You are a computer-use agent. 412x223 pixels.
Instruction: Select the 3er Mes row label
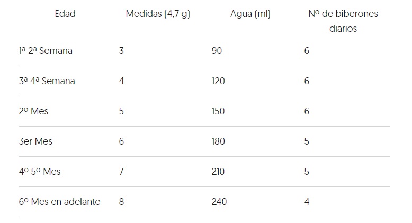click(x=35, y=141)
